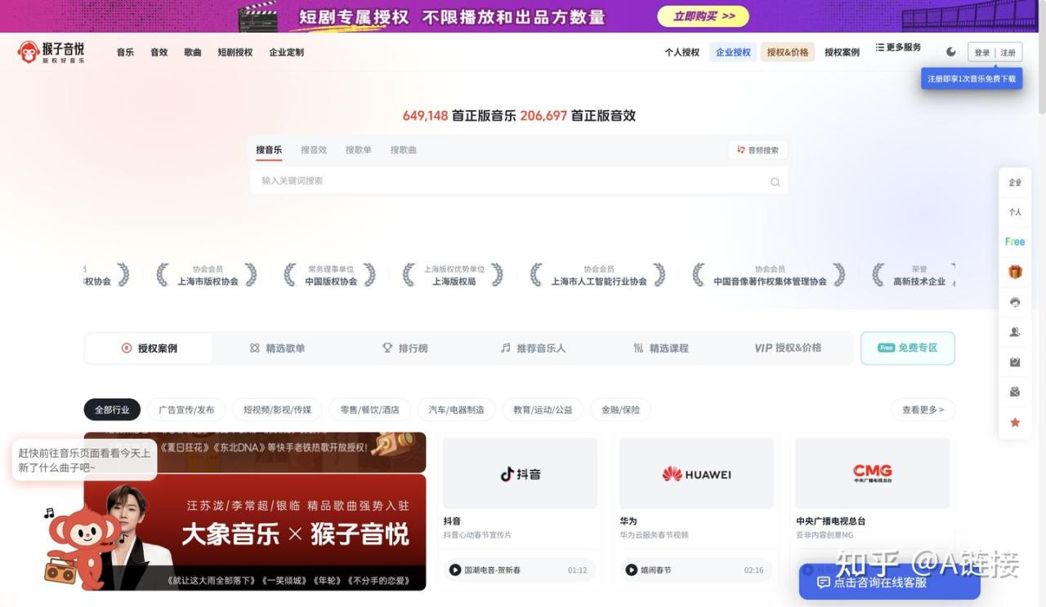The width and height of the screenshot is (1046, 607).
Task: Open the 免费专区 free zone
Action: point(908,348)
